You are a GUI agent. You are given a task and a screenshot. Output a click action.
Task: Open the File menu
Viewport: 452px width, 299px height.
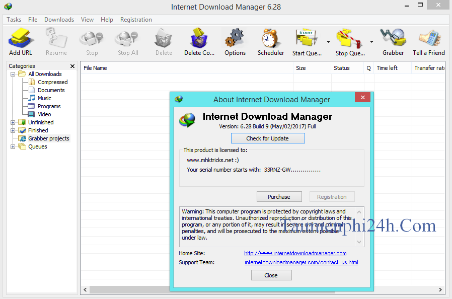(33, 20)
